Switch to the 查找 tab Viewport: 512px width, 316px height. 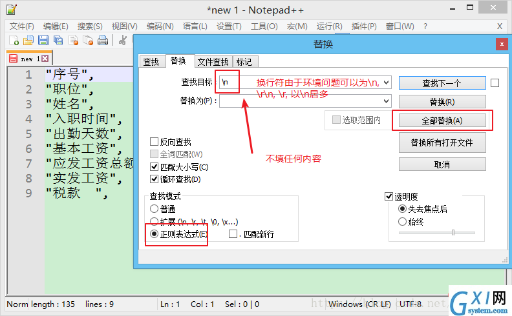[151, 61]
